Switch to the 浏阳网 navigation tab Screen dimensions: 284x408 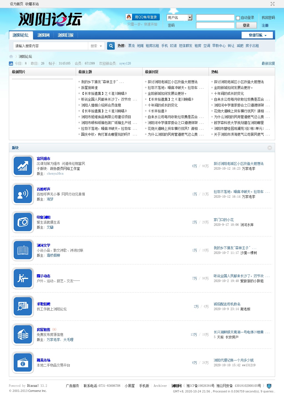[44, 35]
